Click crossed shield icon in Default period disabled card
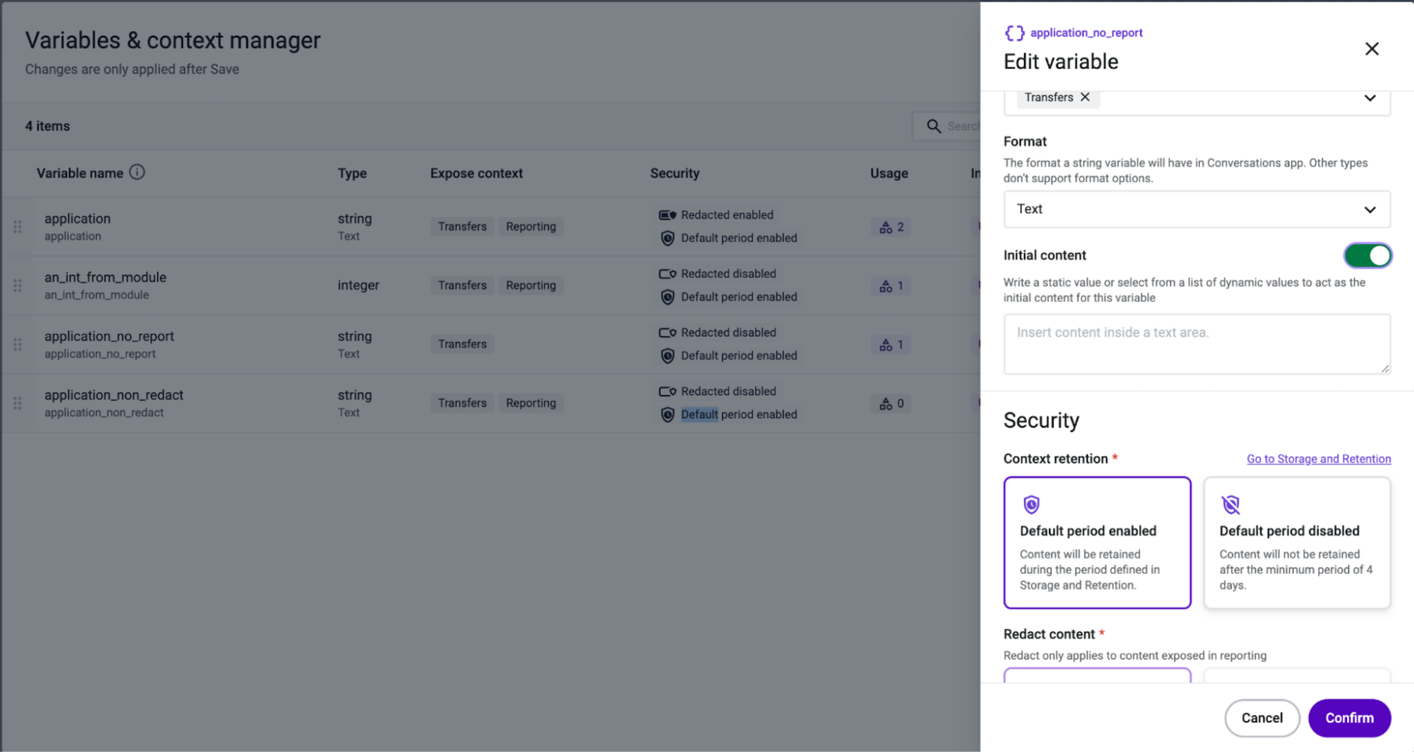Screen dimensions: 1414x752 [x=1230, y=504]
